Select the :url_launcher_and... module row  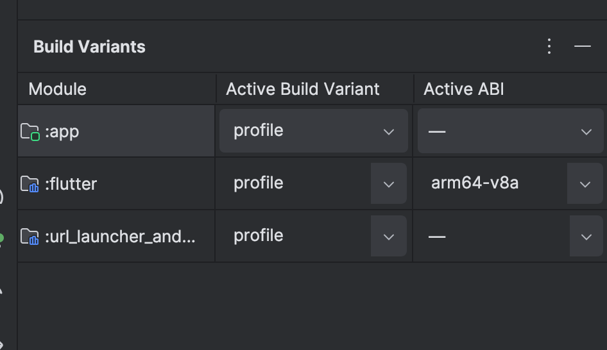[116, 237]
